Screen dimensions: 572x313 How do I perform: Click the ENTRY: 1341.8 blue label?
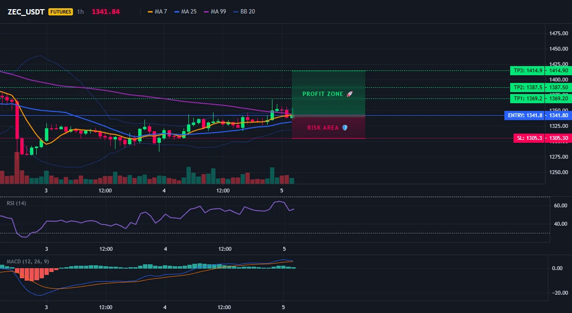[x=525, y=116]
